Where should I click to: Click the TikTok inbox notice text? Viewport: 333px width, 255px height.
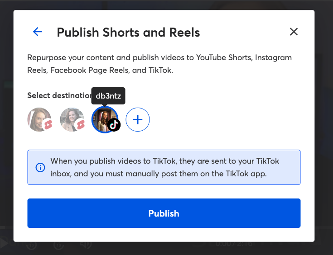point(164,167)
